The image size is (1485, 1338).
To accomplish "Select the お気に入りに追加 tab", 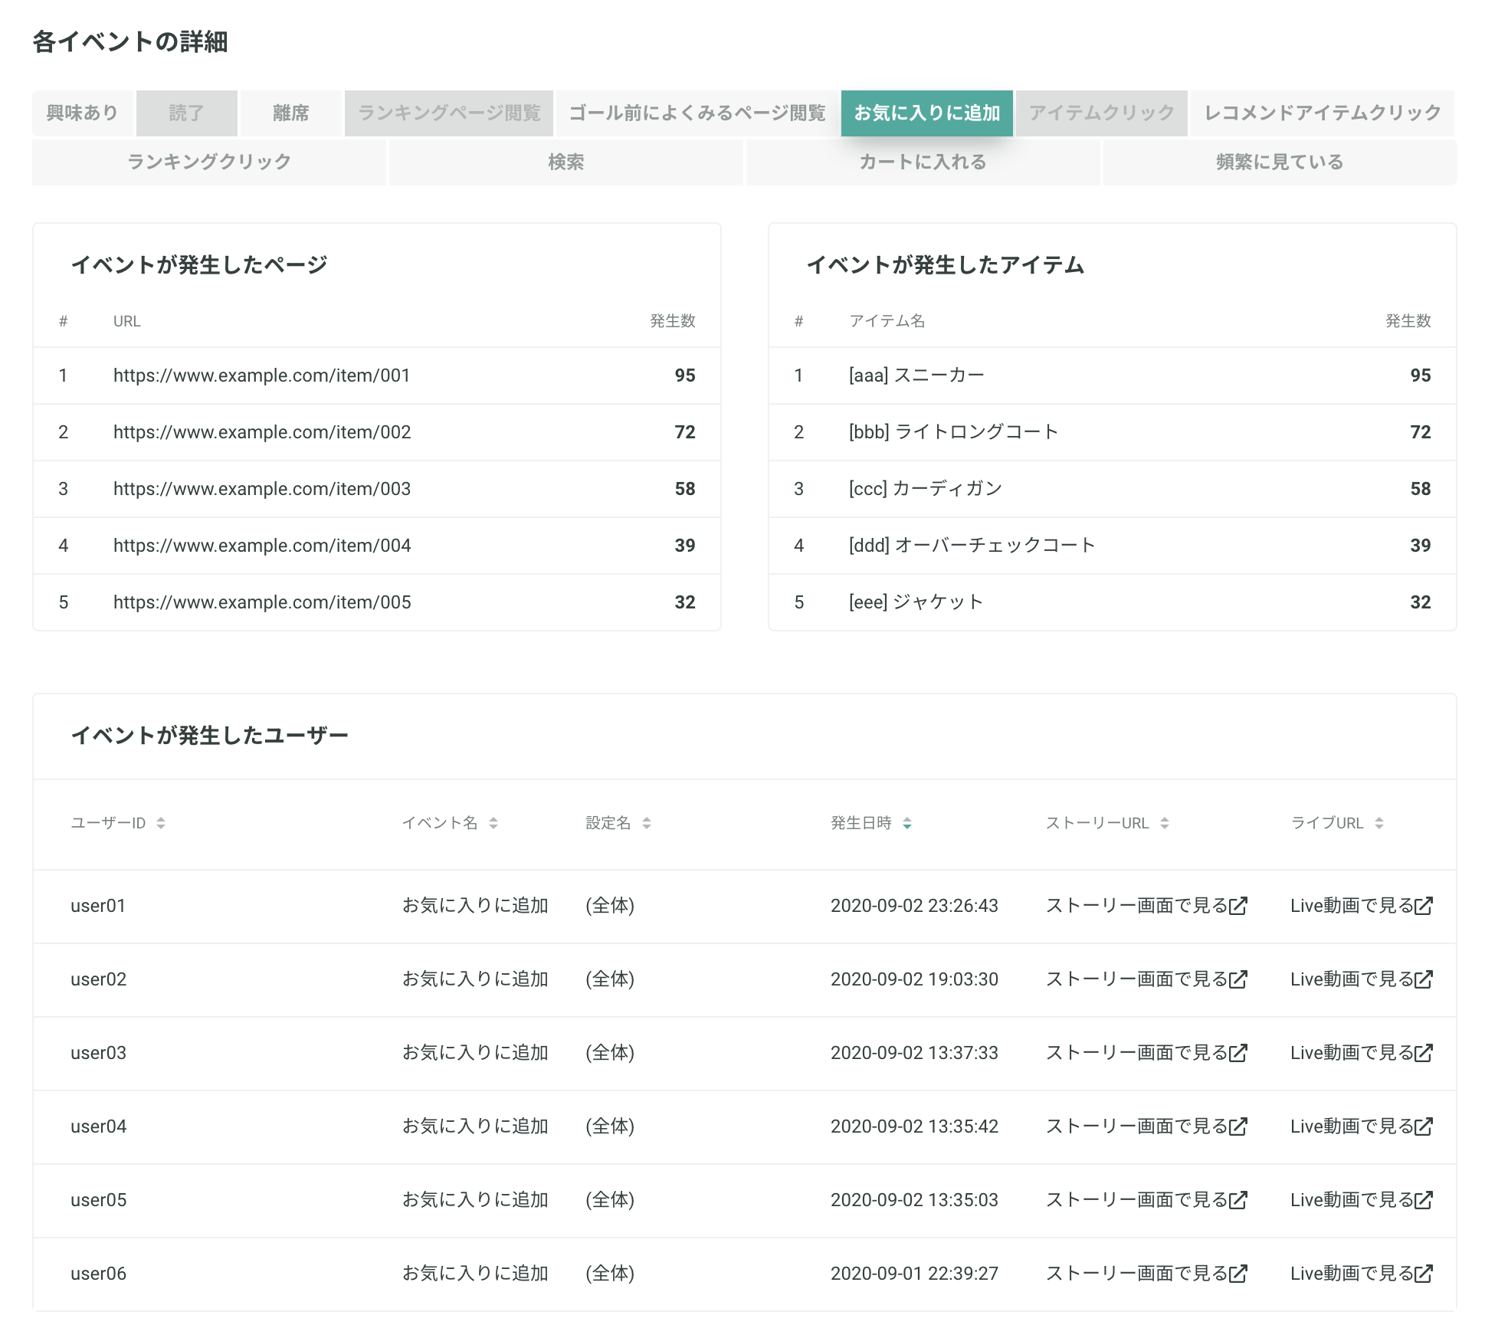I will pyautogui.click(x=927, y=113).
